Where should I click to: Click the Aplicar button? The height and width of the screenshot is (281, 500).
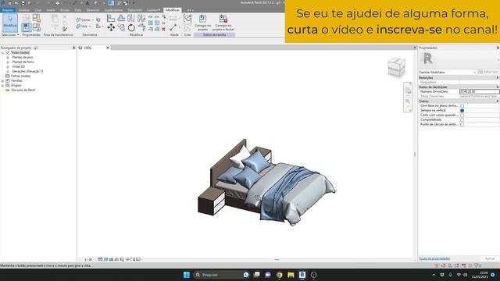pos(490,258)
